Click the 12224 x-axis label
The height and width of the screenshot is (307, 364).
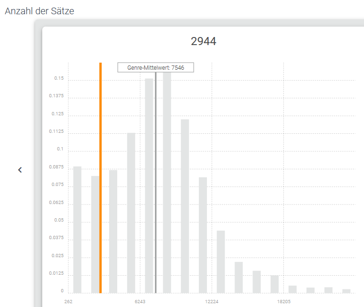click(x=212, y=302)
